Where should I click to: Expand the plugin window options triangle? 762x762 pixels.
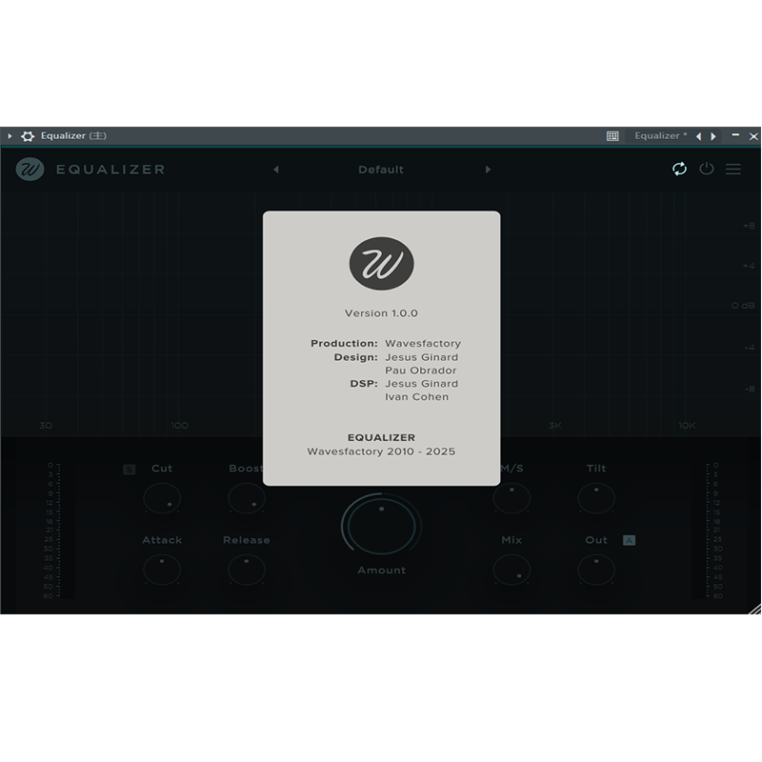(10, 136)
